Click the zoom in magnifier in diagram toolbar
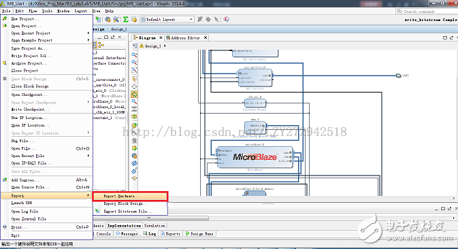The image size is (458, 249). [x=134, y=54]
